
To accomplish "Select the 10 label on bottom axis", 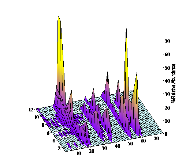I will click(79, 153).
